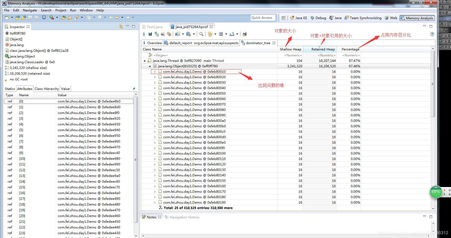Open the Overview (i) toolbar icon

(144, 34)
